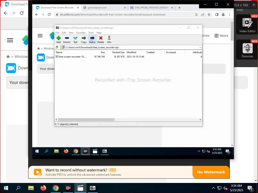The height and width of the screenshot is (193, 258).
Task: Open a new tab in recorded Chrome
Action: (179, 8)
